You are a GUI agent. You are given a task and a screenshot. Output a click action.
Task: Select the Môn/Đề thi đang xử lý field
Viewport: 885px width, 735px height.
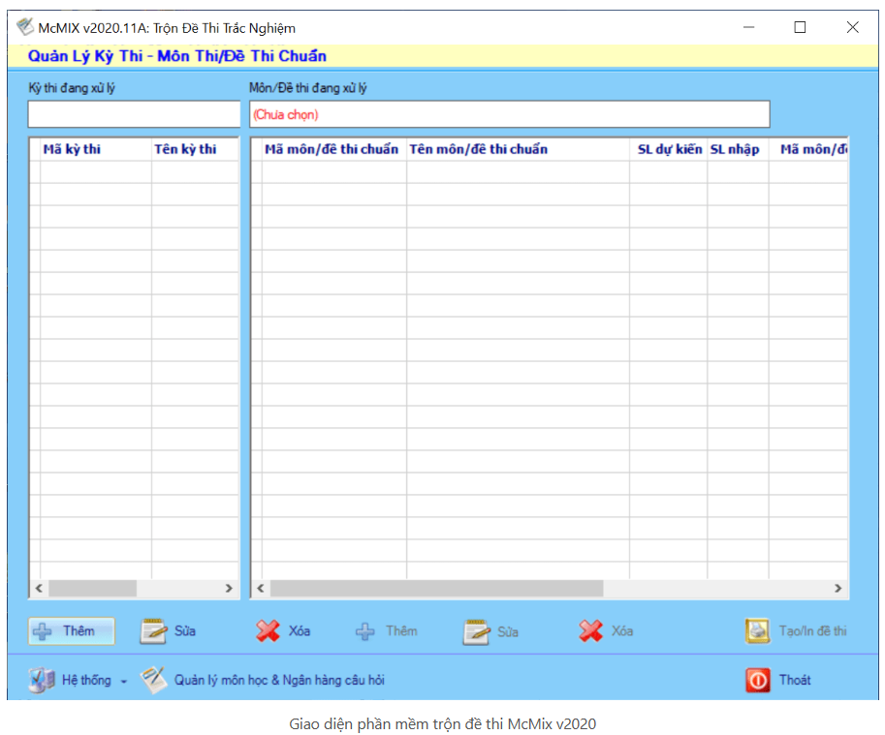509,114
